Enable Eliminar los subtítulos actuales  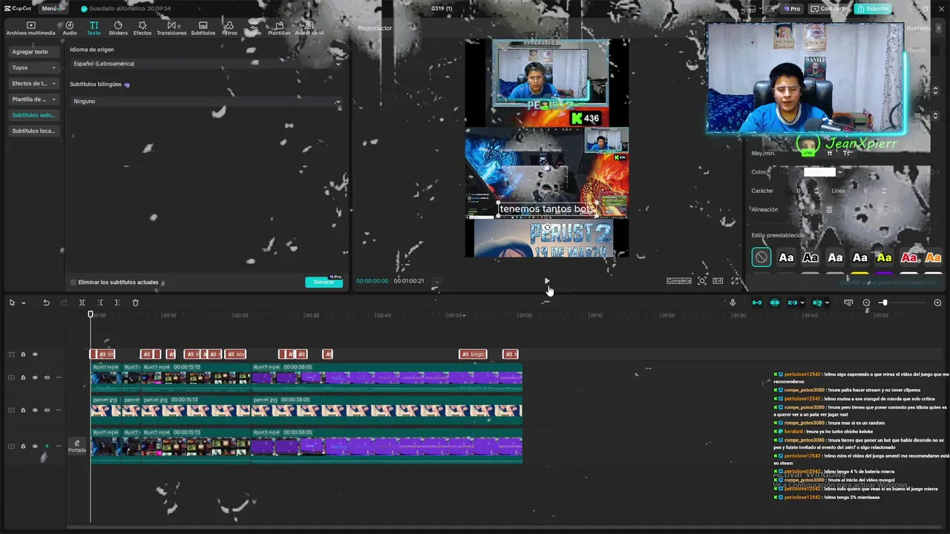[73, 283]
